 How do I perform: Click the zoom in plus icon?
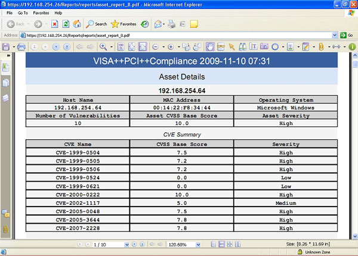[x=171, y=47]
